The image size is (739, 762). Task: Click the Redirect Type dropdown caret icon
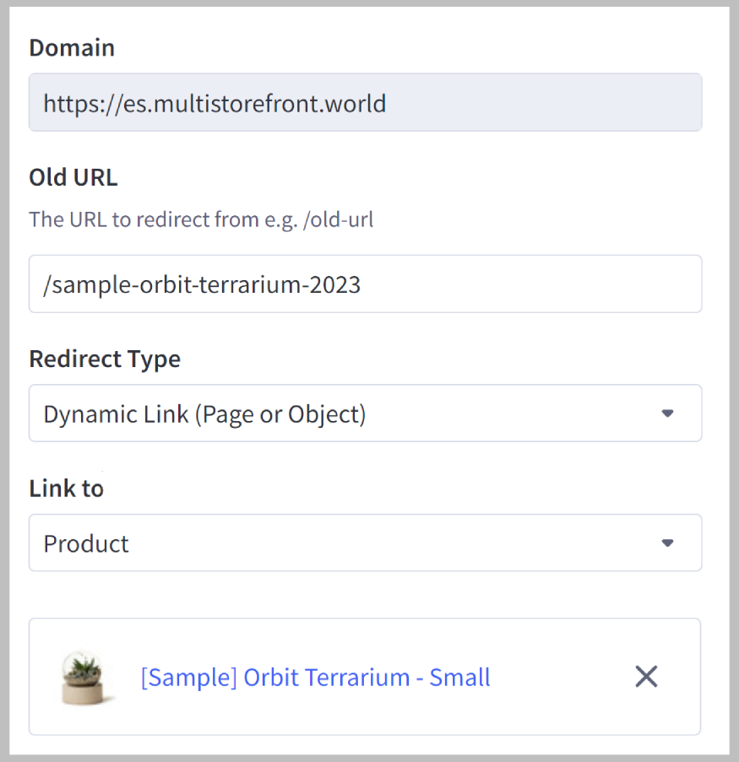click(x=667, y=413)
